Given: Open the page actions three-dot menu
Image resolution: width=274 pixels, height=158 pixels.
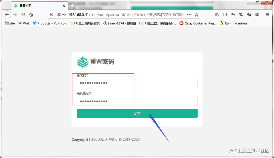Looking at the screenshot, I should (x=189, y=15).
